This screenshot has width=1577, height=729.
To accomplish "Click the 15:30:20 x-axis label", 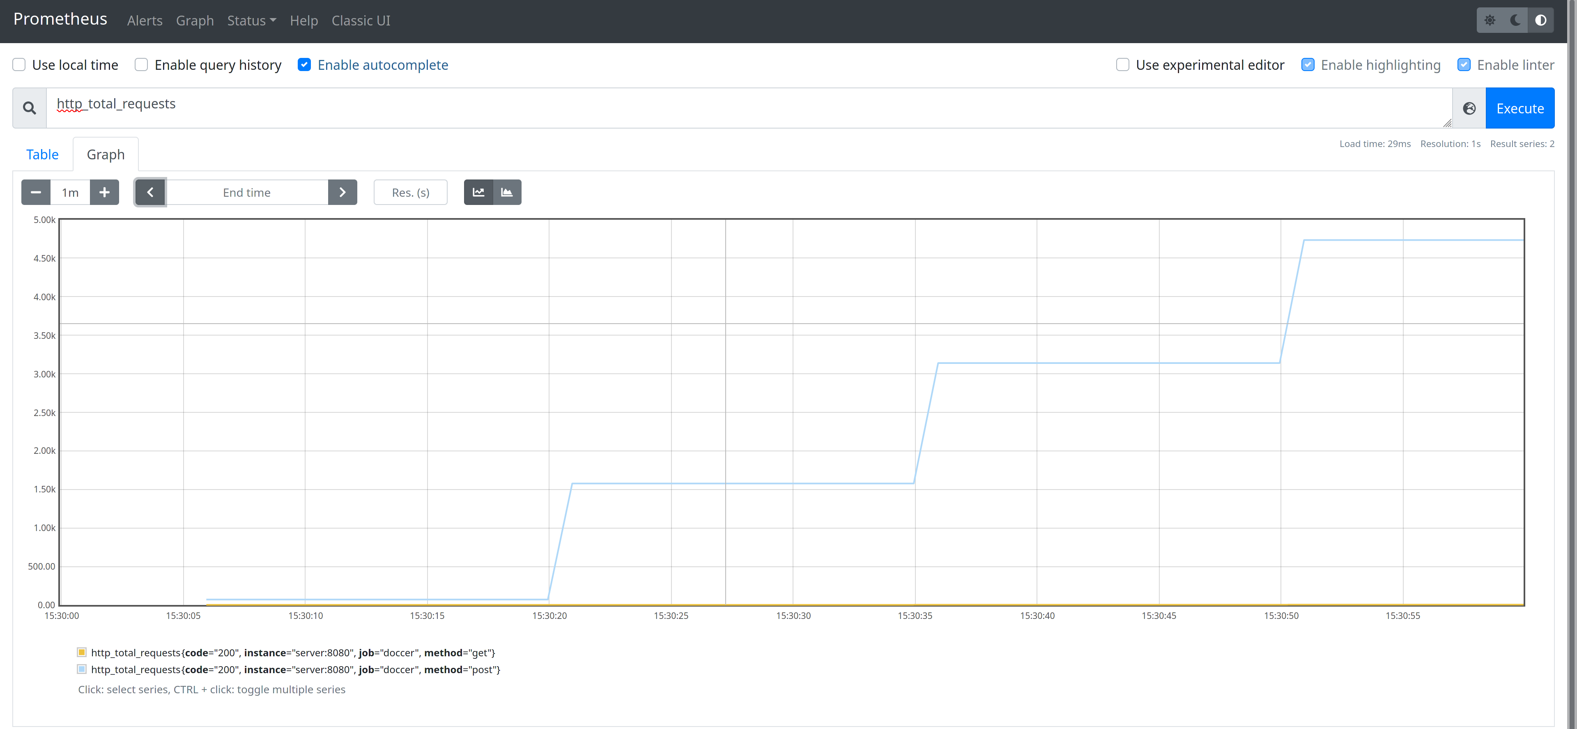I will point(549,616).
